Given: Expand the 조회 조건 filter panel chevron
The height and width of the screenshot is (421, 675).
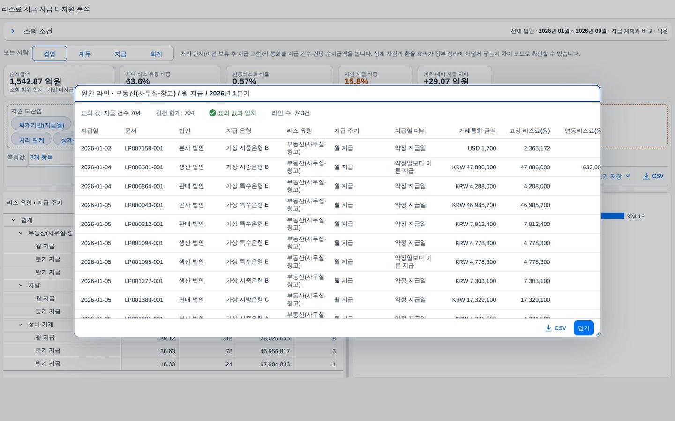Looking at the screenshot, I should click(13, 31).
